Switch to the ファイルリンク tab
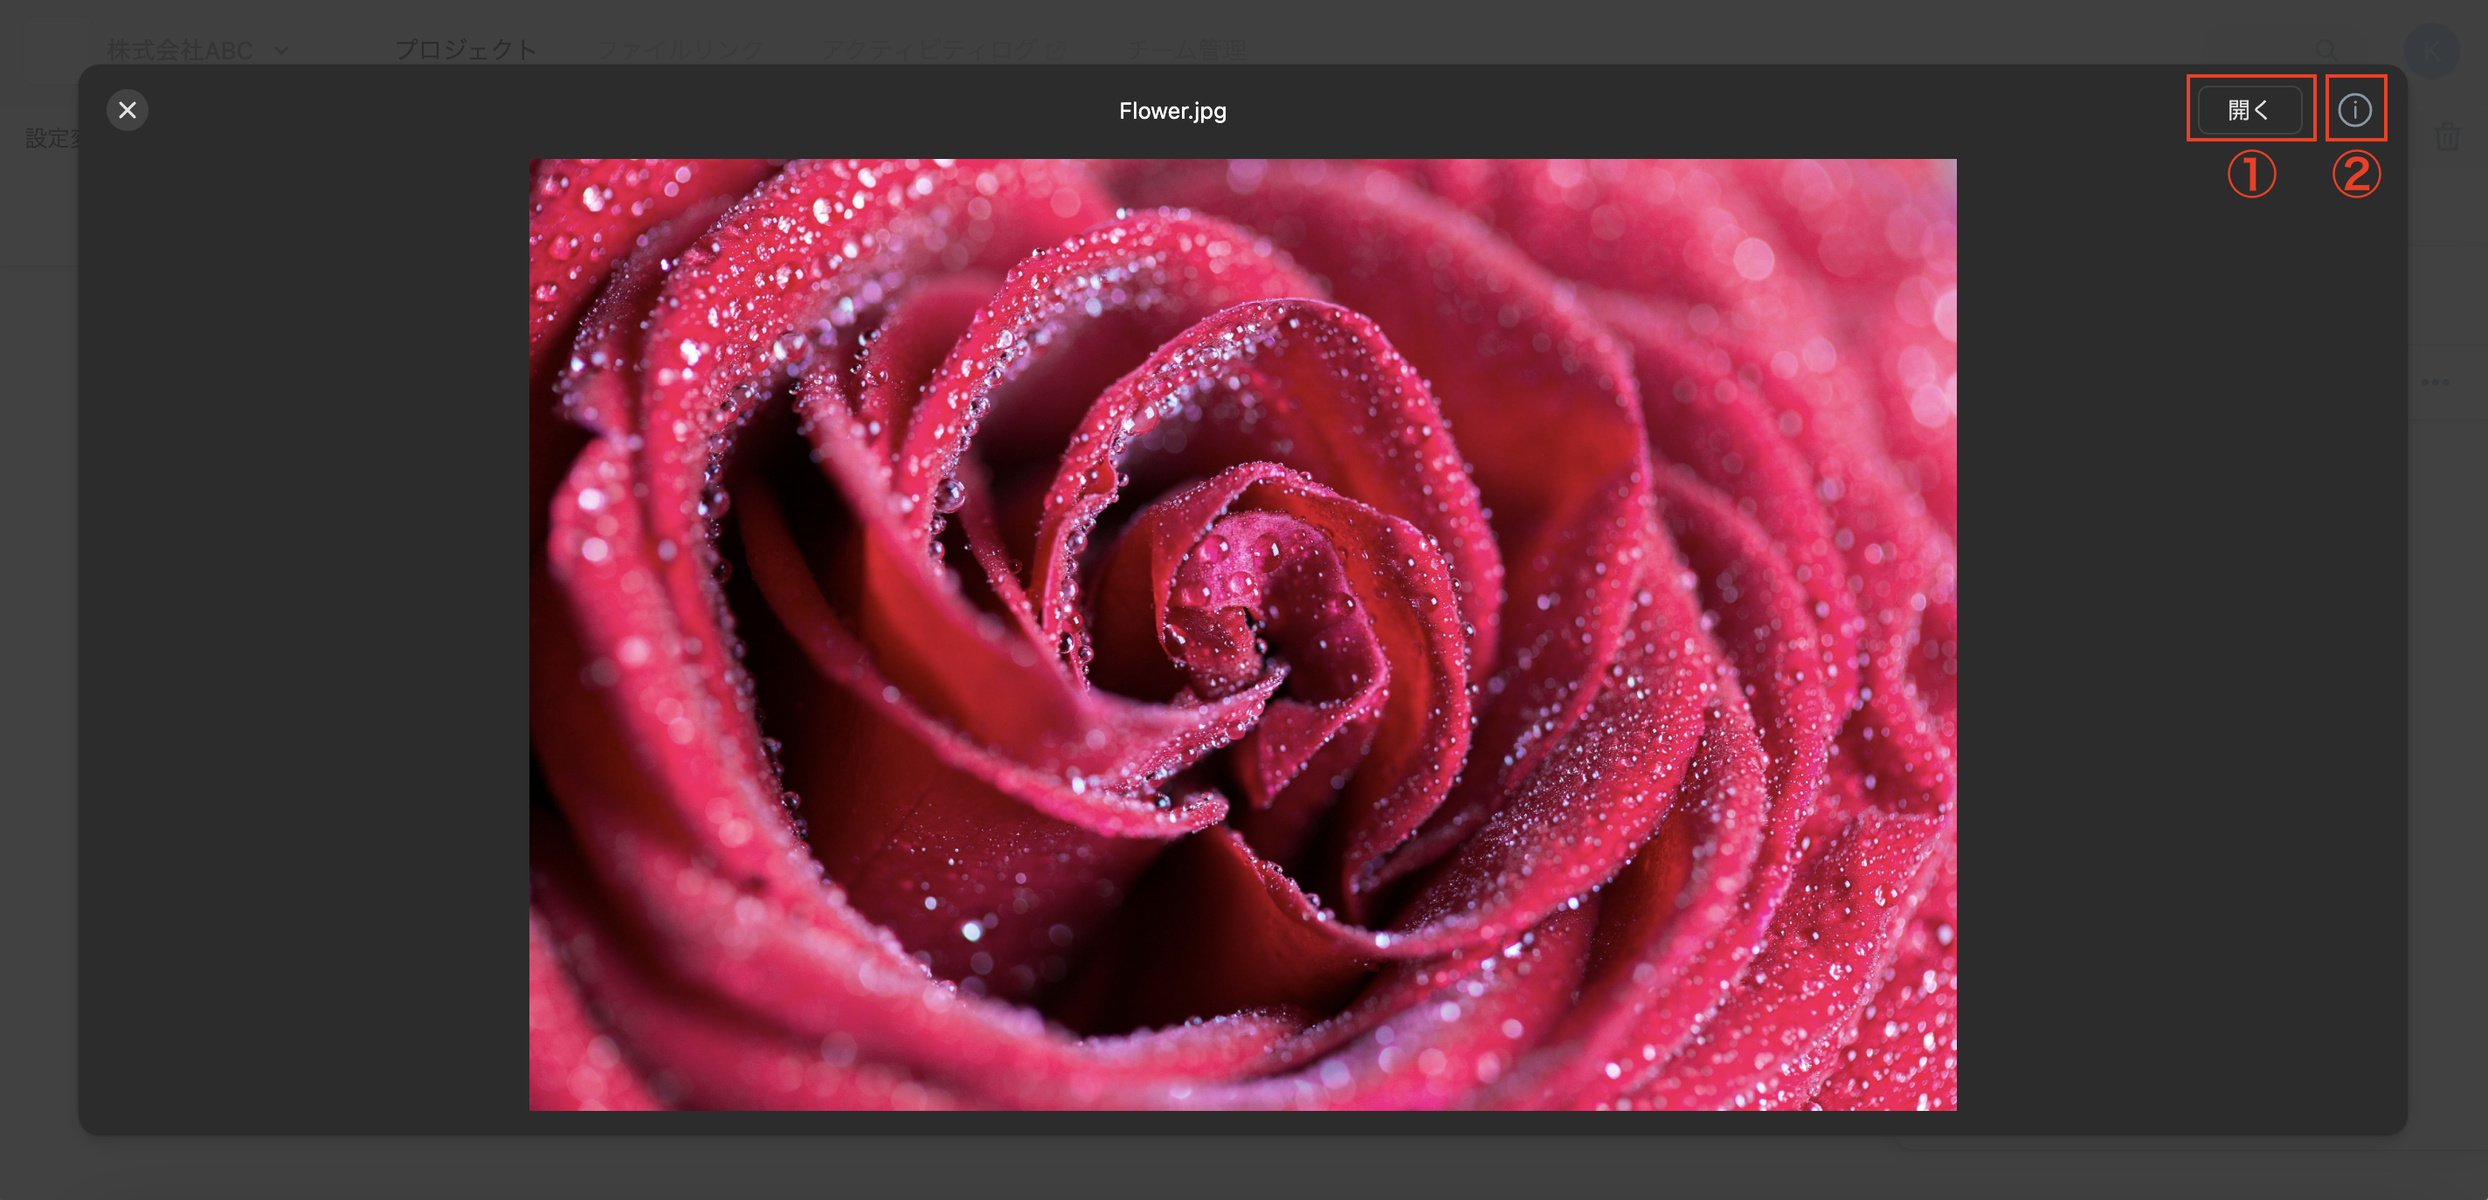The width and height of the screenshot is (2488, 1200). 679,49
